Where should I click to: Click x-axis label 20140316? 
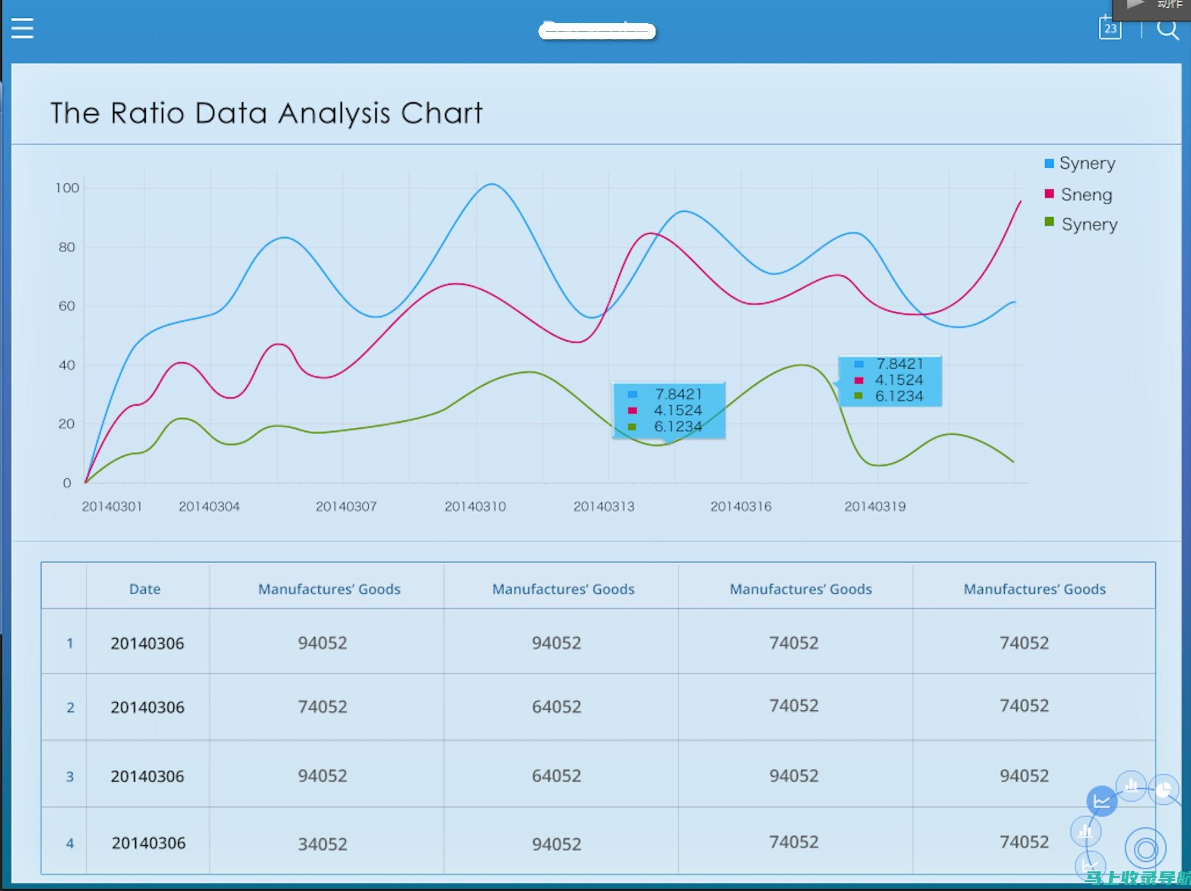coord(741,506)
